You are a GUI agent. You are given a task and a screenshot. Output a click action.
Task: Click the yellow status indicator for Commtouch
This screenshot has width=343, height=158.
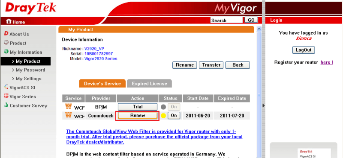pos(163,116)
